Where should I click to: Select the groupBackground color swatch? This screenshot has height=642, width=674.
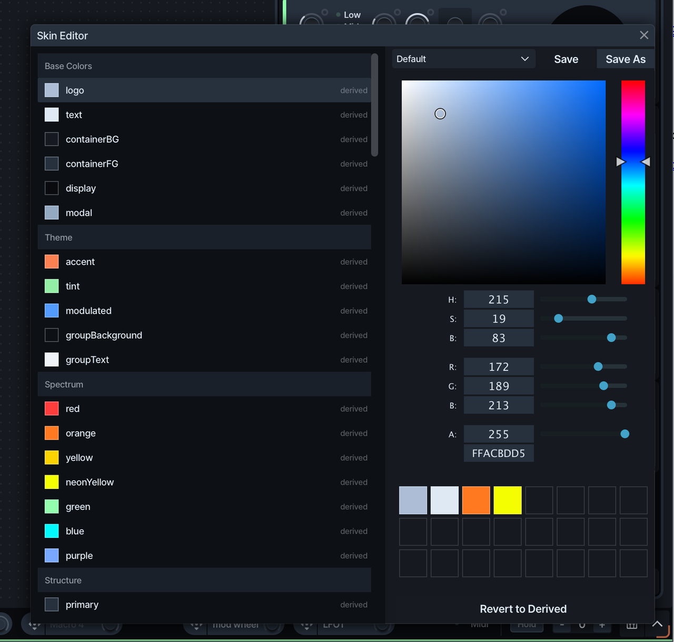tap(52, 335)
